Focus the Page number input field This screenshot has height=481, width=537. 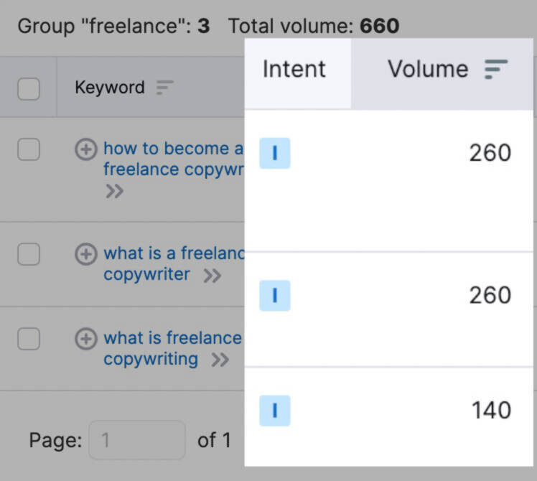tap(137, 440)
